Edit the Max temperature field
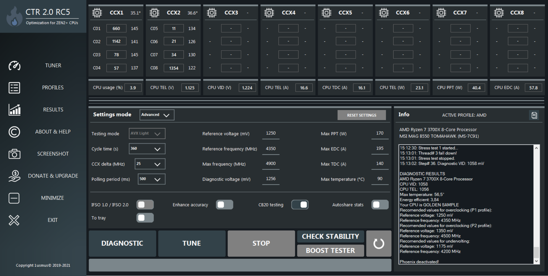Screen dimensions: 548x276 [380, 179]
